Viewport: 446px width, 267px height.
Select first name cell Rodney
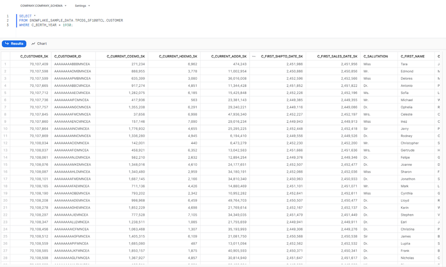tap(406, 136)
